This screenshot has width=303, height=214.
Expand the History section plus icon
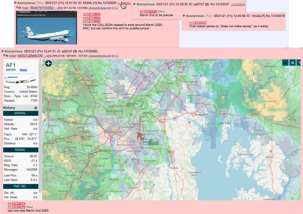(x=36, y=108)
